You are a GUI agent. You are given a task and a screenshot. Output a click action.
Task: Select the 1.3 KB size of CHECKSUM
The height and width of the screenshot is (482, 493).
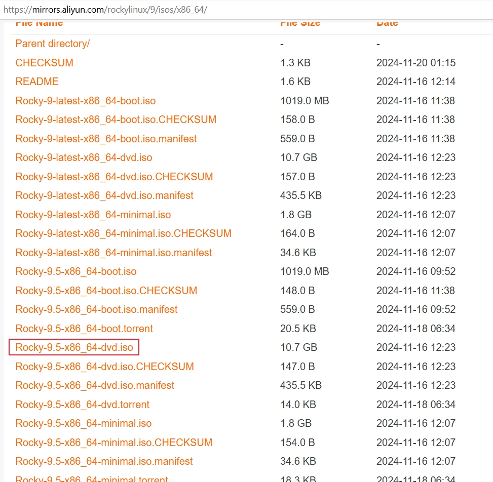click(295, 63)
